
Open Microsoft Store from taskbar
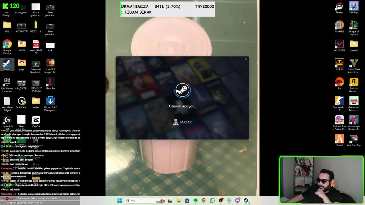tap(187, 201)
